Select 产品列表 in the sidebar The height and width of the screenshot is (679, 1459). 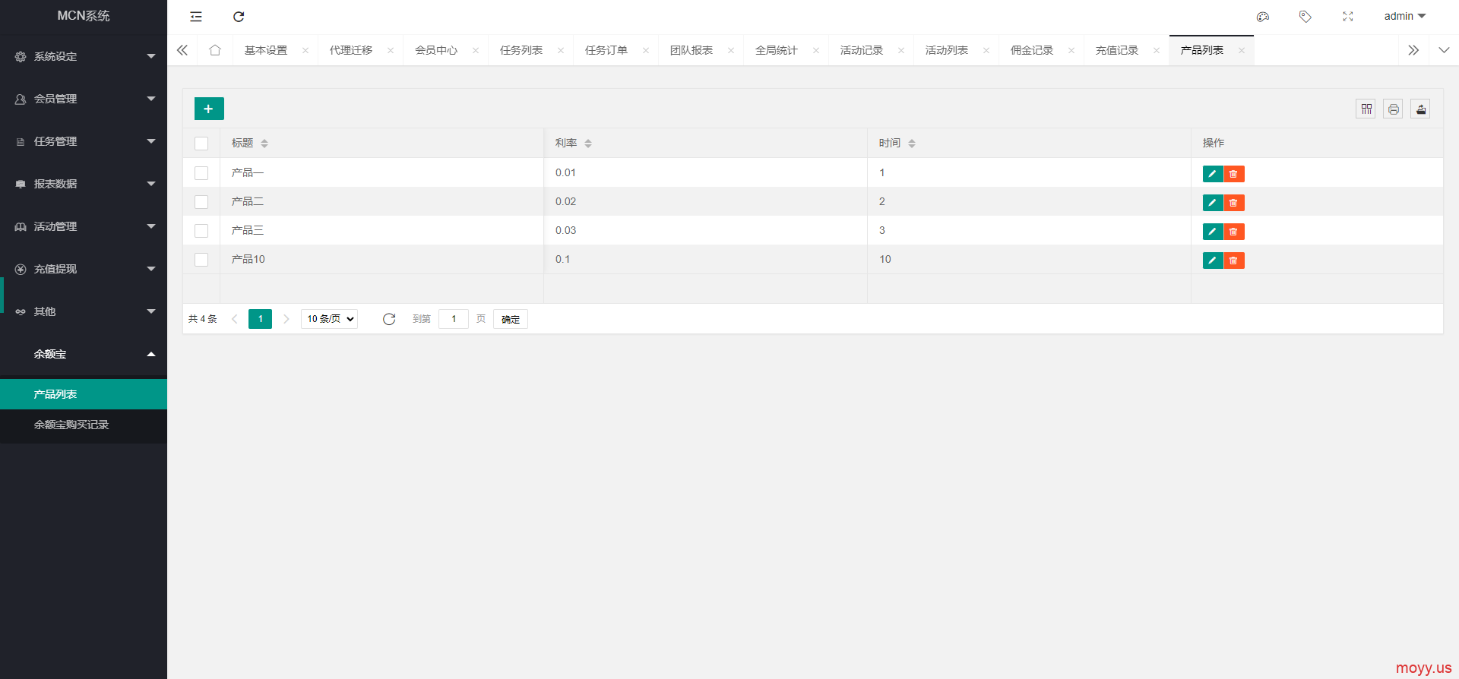click(x=84, y=394)
